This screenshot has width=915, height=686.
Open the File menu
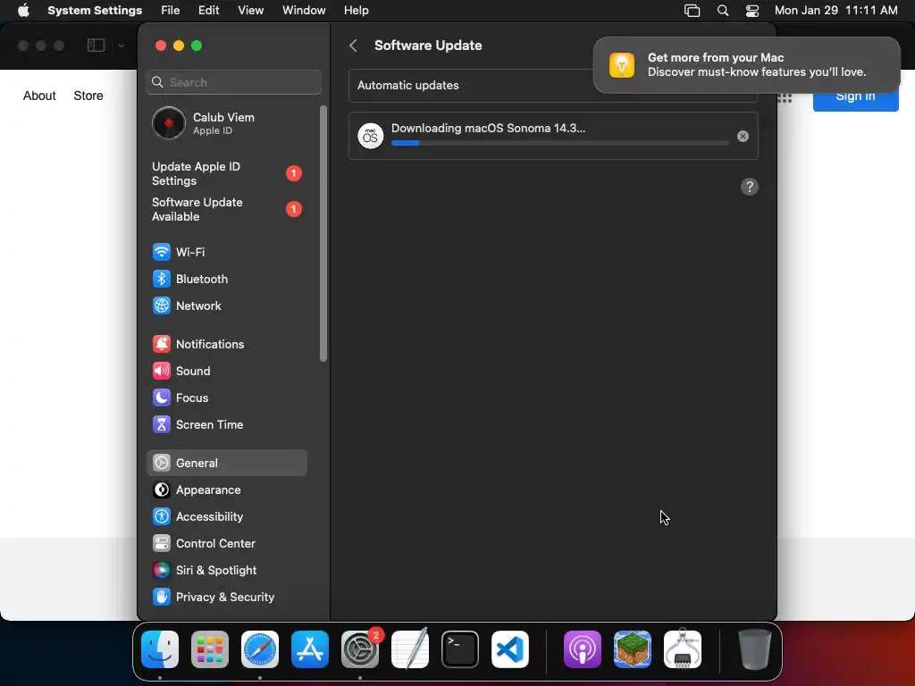pos(171,11)
